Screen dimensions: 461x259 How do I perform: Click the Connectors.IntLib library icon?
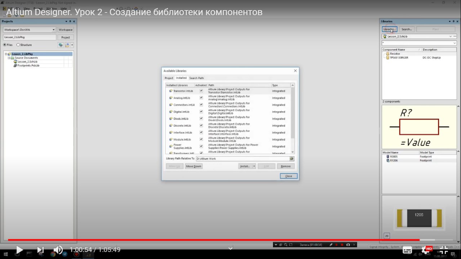click(x=171, y=105)
